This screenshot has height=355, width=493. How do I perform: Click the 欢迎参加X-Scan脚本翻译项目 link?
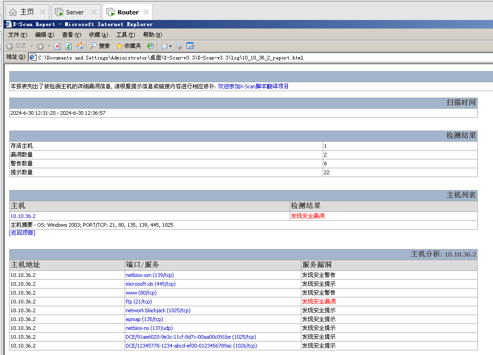(253, 86)
